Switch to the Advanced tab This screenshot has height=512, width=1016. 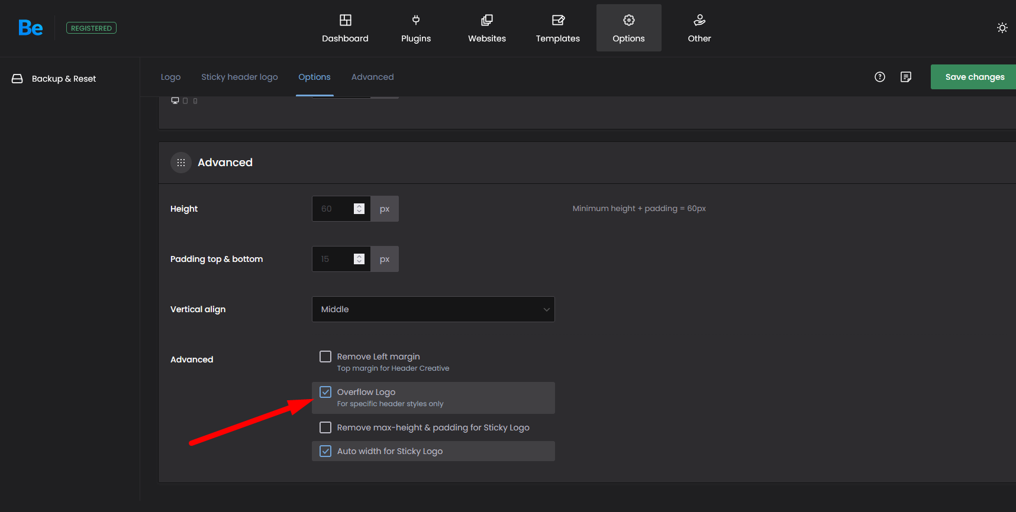372,77
